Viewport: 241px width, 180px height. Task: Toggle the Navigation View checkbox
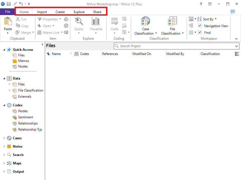click(x=200, y=26)
